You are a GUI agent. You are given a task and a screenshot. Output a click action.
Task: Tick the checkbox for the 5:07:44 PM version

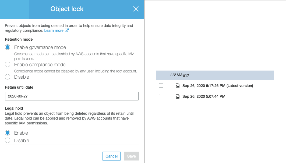click(161, 96)
